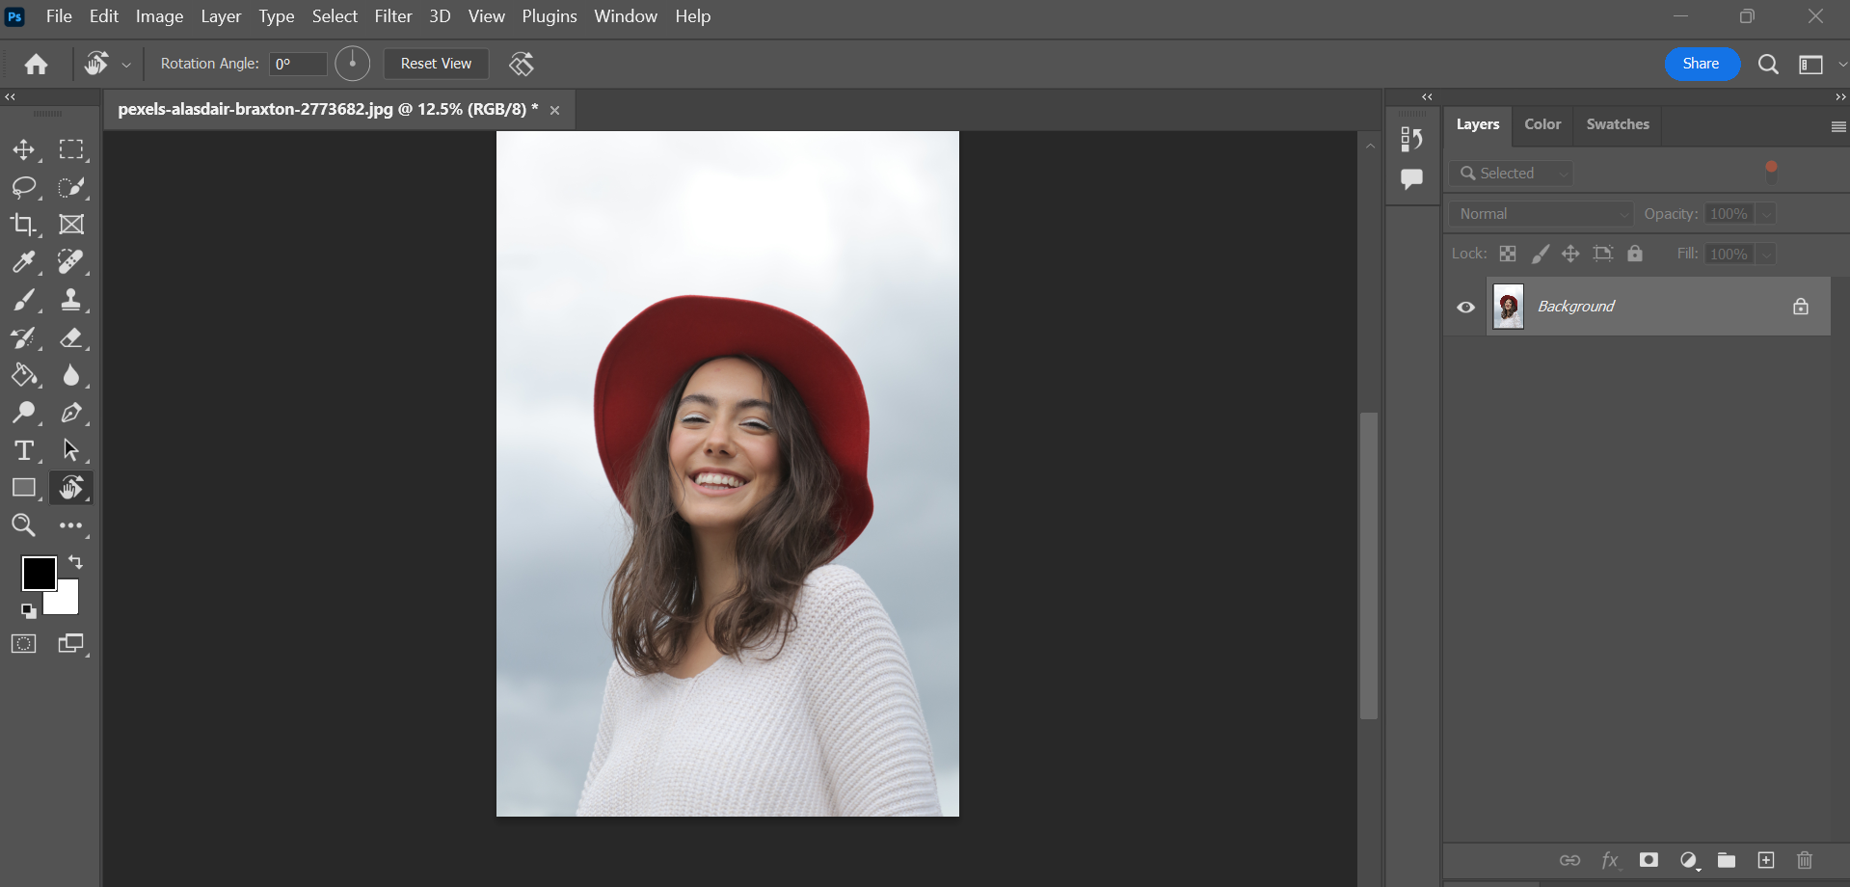Expand the Opacity dropdown arrow
1850x887 pixels.
(x=1766, y=214)
